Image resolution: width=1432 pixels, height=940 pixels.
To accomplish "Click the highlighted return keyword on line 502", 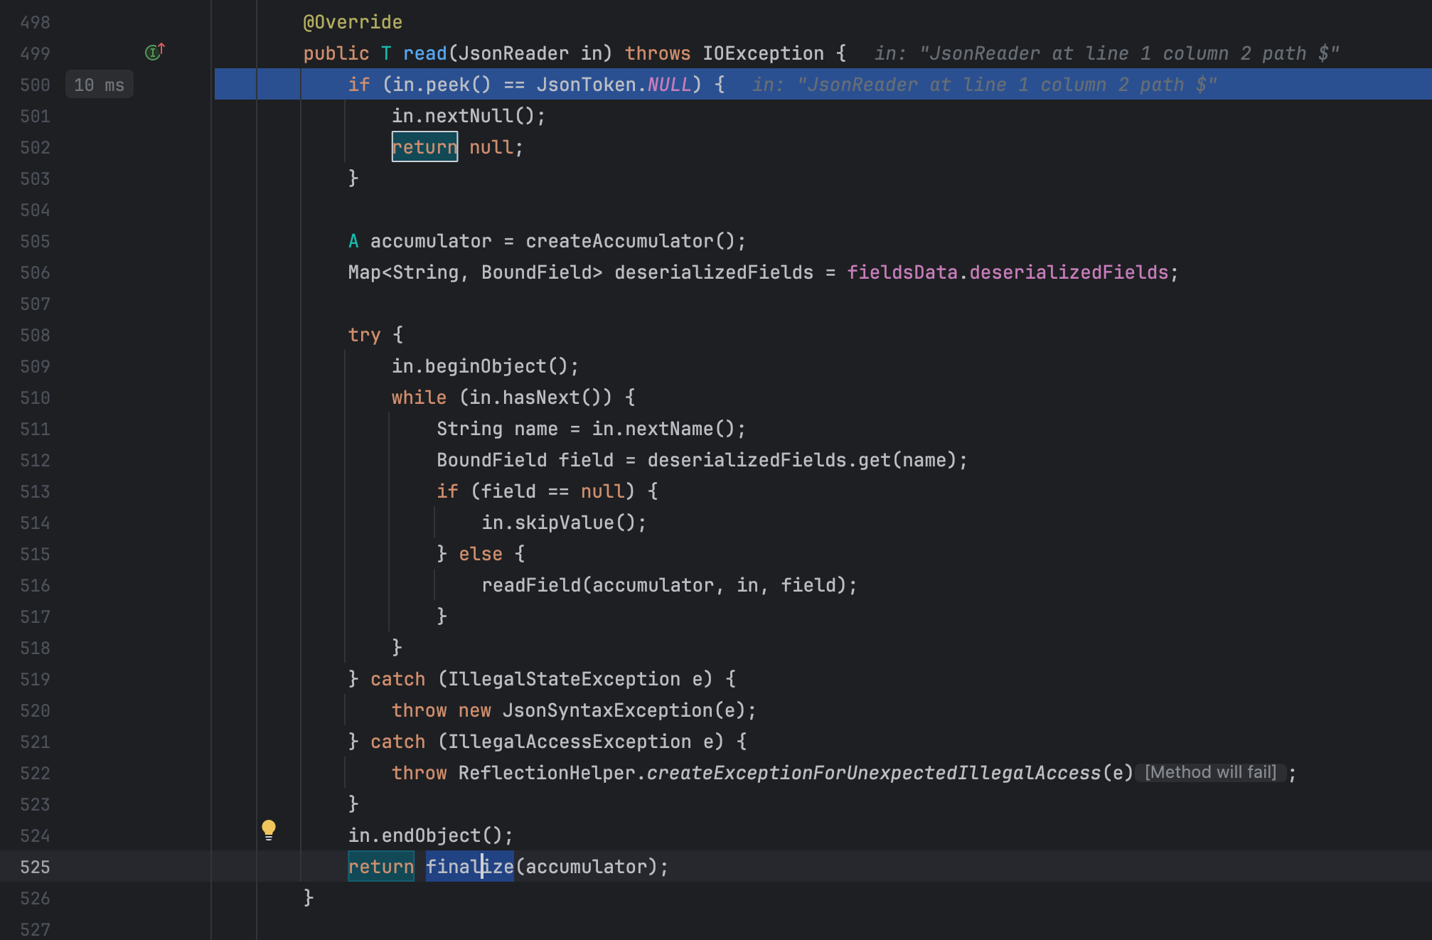I will click(x=424, y=147).
